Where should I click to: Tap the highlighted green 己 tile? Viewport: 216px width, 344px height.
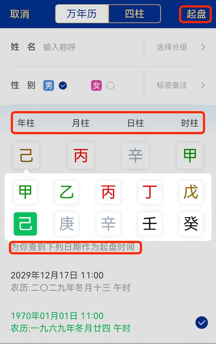pyautogui.click(x=25, y=224)
